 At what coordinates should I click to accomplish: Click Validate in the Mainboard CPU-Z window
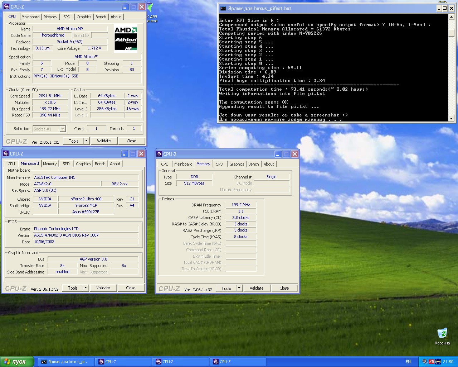[103, 288]
